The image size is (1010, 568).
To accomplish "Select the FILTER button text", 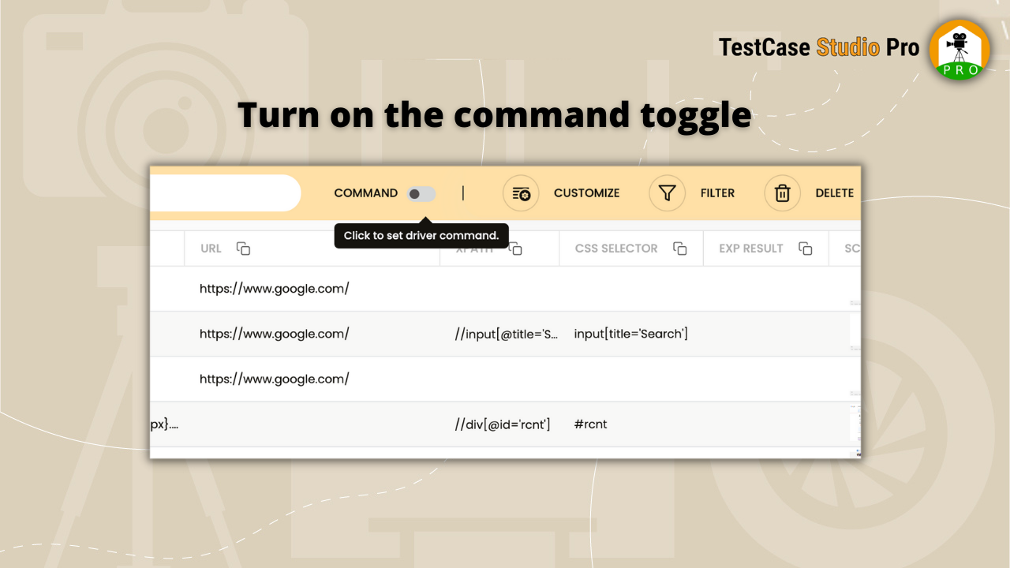I will point(717,193).
